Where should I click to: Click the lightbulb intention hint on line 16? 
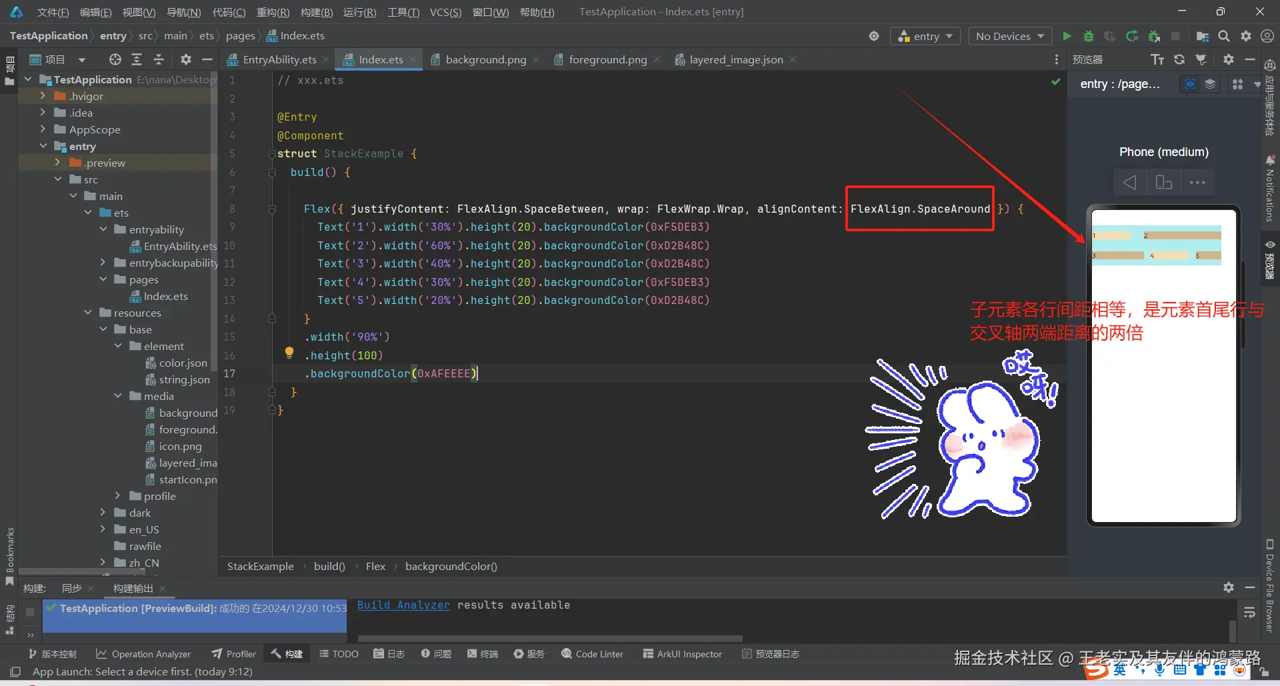pos(289,353)
